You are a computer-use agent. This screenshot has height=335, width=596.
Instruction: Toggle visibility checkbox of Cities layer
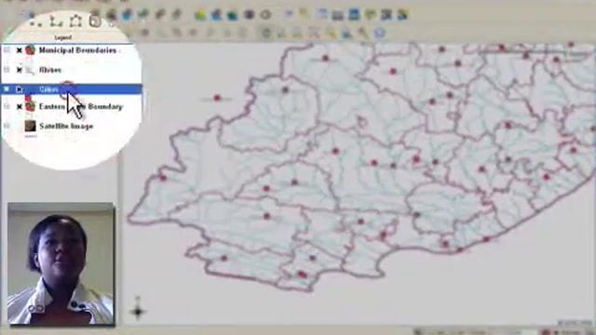point(19,89)
